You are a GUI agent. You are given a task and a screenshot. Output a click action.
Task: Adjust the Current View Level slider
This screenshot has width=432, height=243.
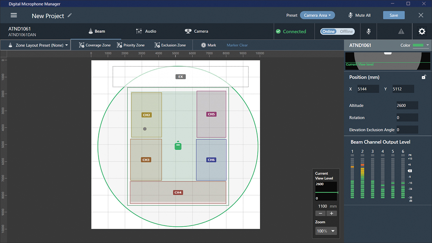[x=327, y=192]
